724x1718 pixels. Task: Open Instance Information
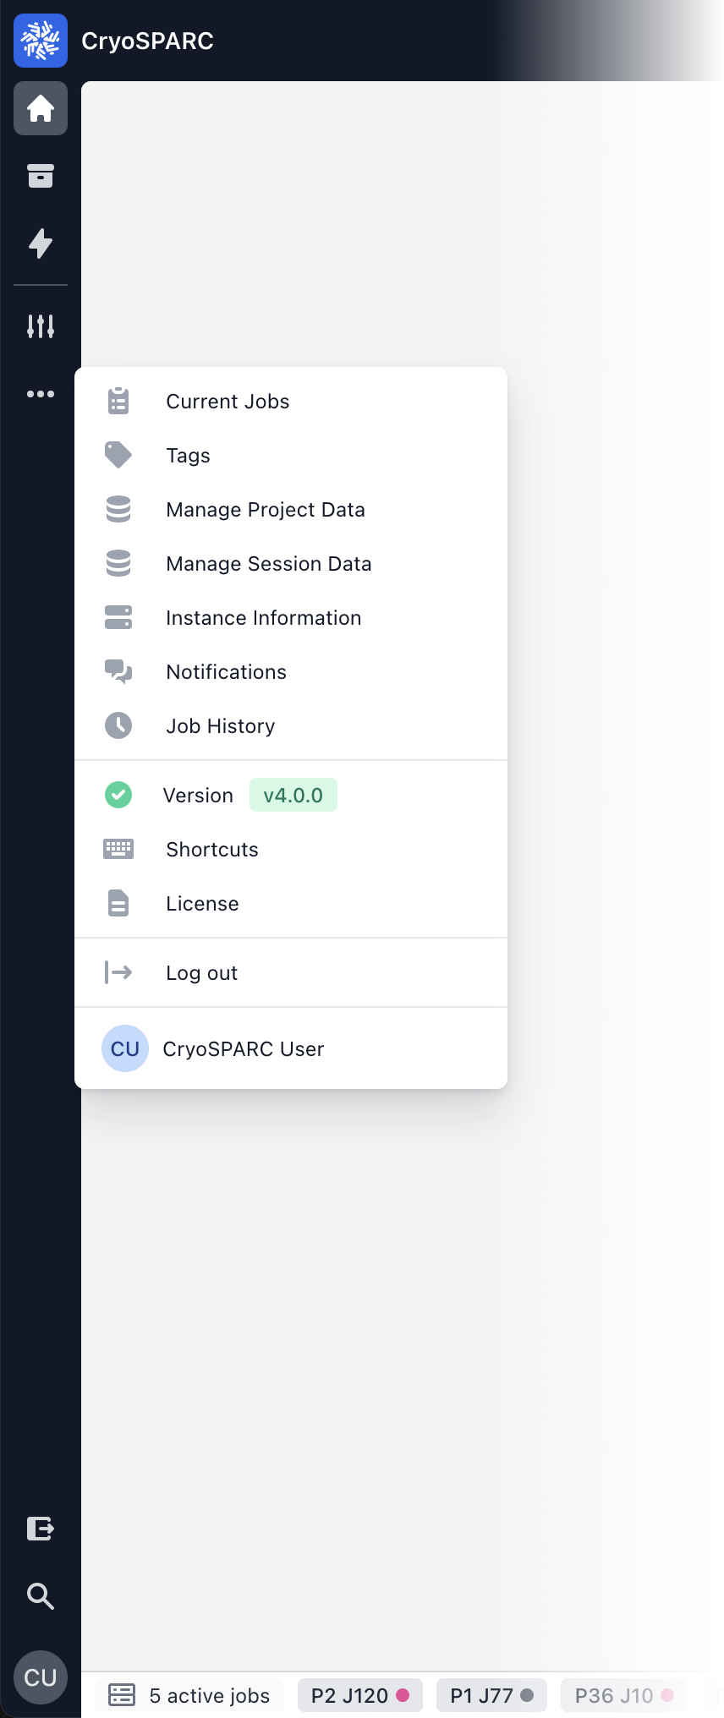pos(263,618)
